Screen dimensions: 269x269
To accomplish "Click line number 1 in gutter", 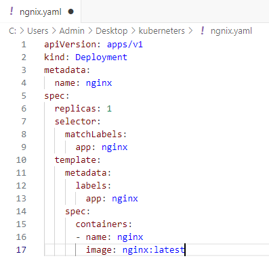I will click(24, 45).
